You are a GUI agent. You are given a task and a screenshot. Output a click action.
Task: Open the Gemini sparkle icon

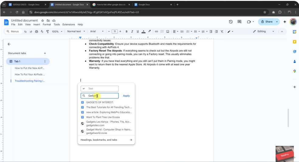285,22
